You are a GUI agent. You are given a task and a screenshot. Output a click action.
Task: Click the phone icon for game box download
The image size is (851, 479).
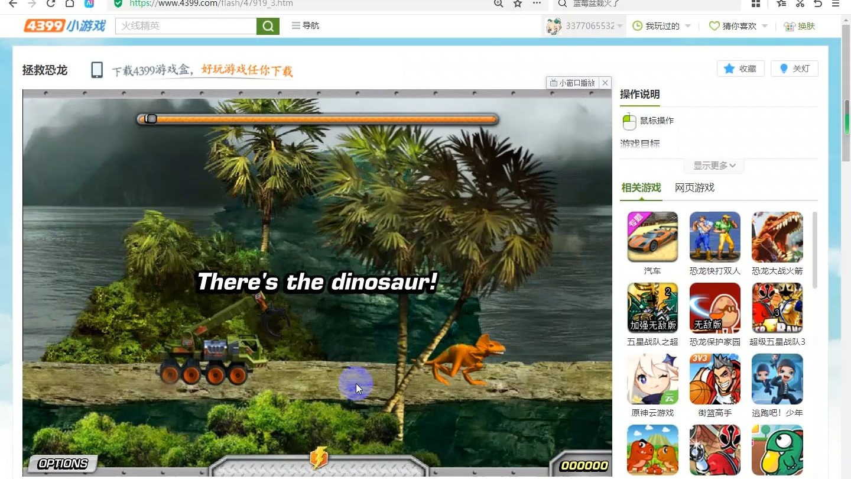pyautogui.click(x=97, y=70)
